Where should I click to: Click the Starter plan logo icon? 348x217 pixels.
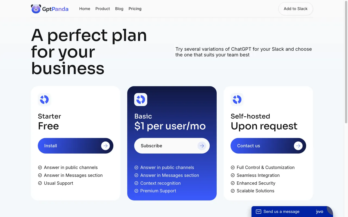(44, 100)
